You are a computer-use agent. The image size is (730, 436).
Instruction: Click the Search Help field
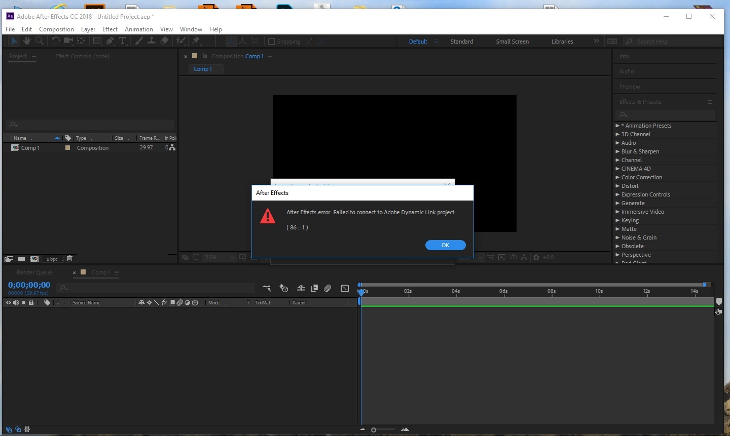point(672,42)
